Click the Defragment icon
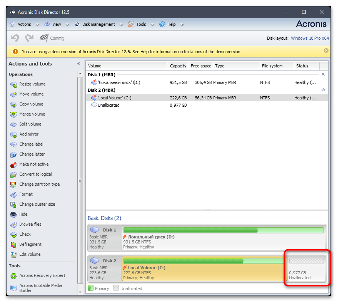Image resolution: width=337 pixels, height=302 pixels. pyautogui.click(x=13, y=244)
